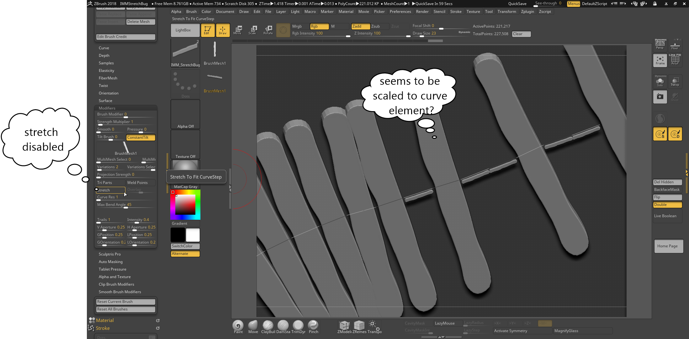Click the LightBox button
Viewport: 689px width, 339px height.
pyautogui.click(x=185, y=30)
